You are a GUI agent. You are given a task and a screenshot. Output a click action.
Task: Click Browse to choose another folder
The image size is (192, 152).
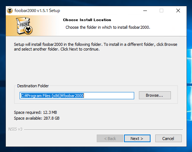pyautogui.click(x=155, y=95)
